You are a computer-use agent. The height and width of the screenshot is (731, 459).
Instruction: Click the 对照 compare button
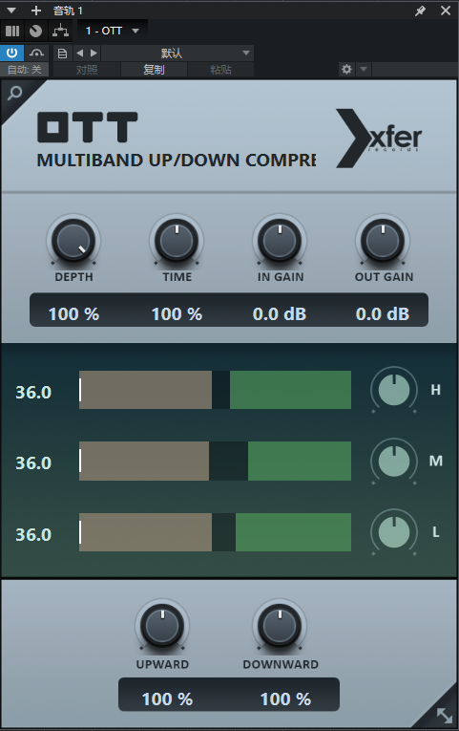87,70
